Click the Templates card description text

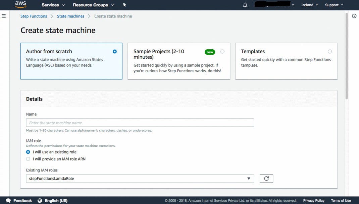[x=286, y=62]
